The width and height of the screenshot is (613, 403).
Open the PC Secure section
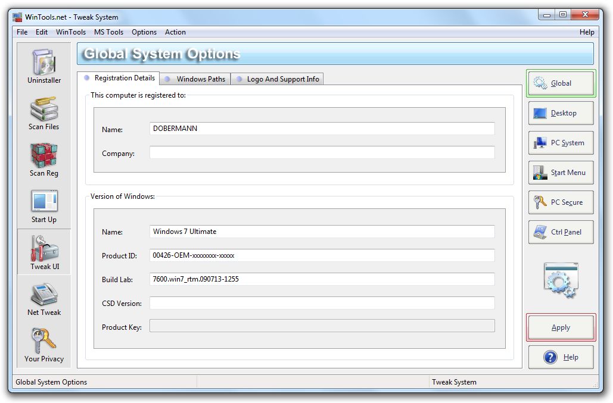(561, 202)
